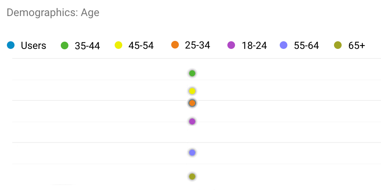Select the purple data point in chart
The width and height of the screenshot is (381, 196).
click(192, 121)
